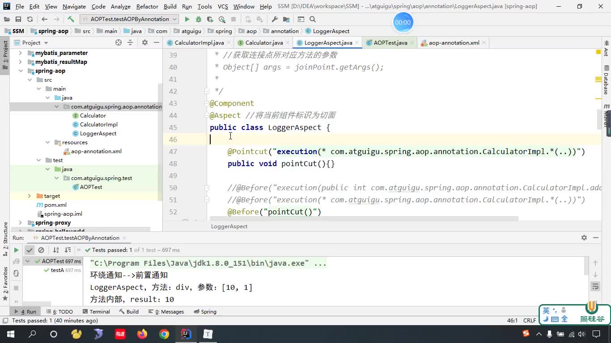Toggle Show Ignored tests button
Image resolution: width=611 pixels, height=343 pixels.
tap(41, 250)
